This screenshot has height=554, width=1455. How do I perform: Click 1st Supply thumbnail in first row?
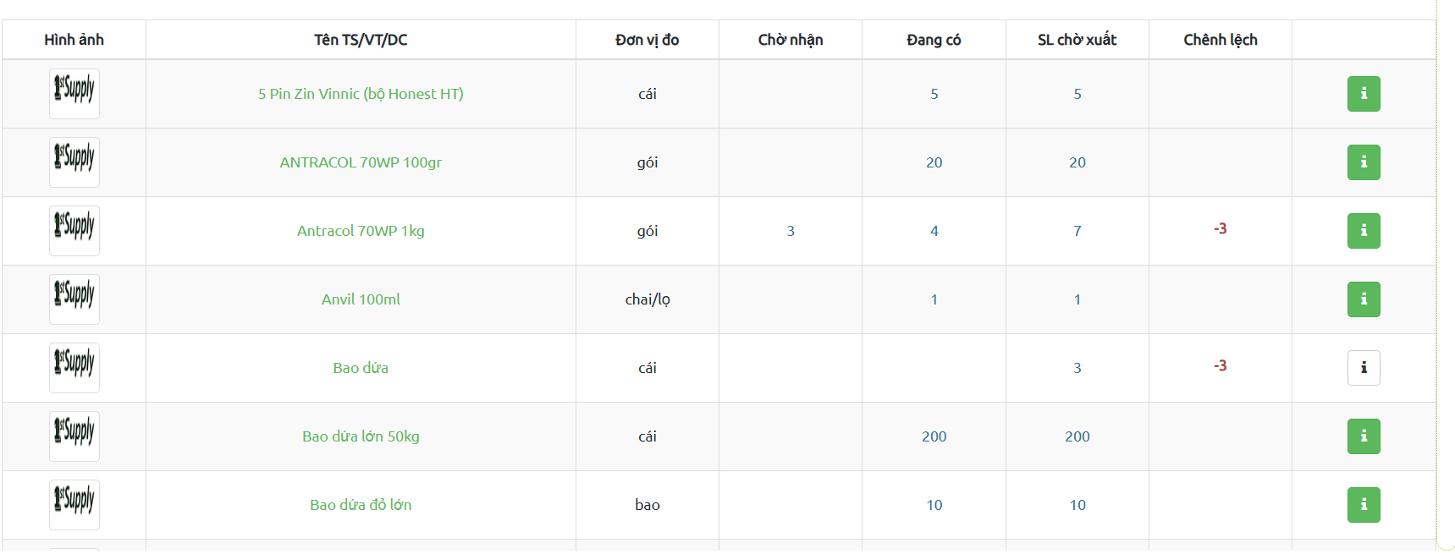[x=74, y=94]
